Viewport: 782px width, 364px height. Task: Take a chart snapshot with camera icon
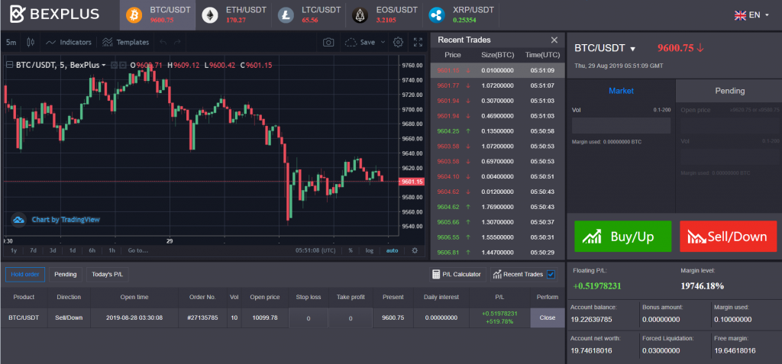[x=328, y=43]
